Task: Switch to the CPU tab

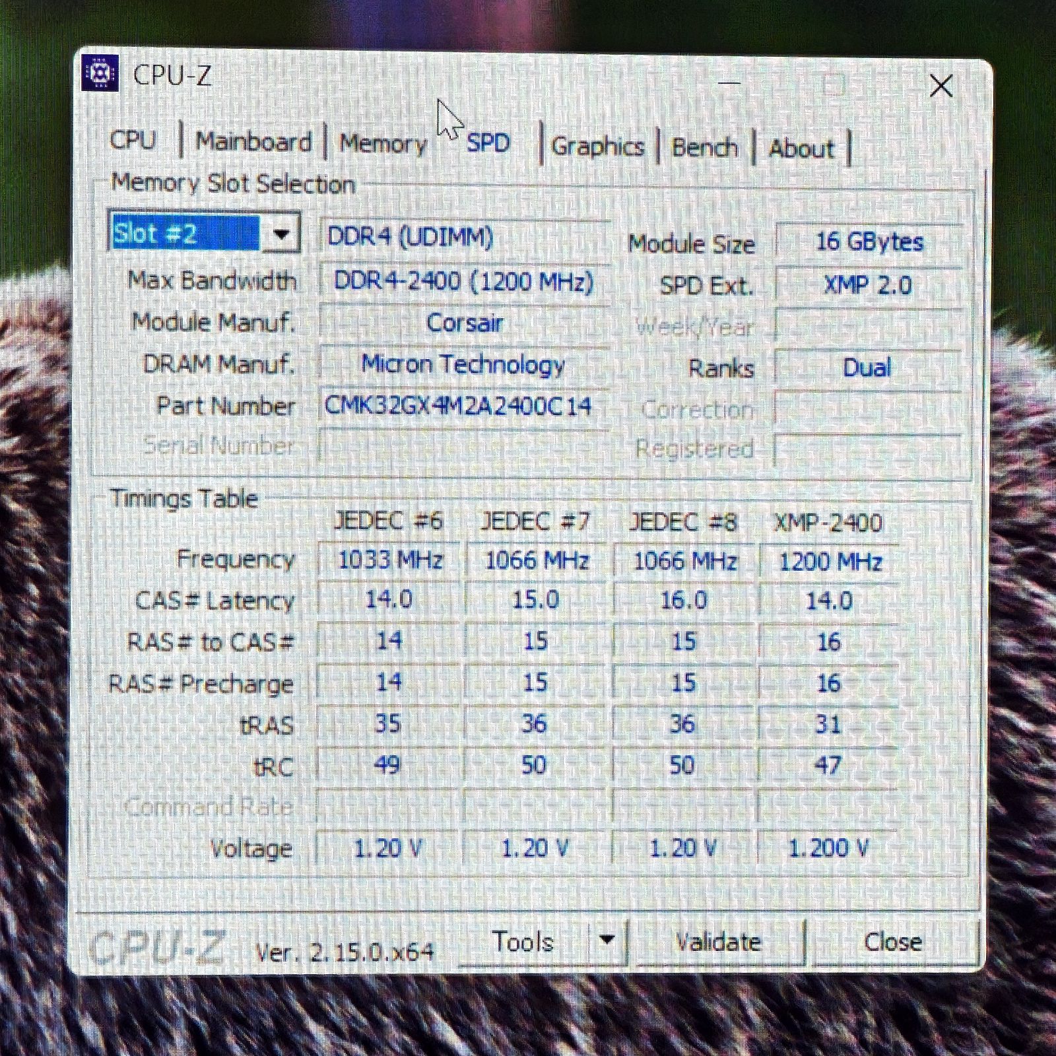Action: [133, 141]
